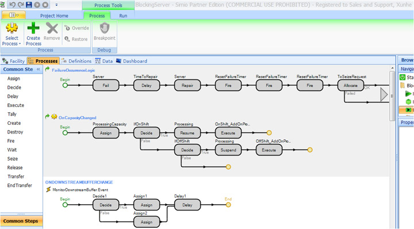Collapse the Common Steps panel with chevrons

(x=39, y=69)
